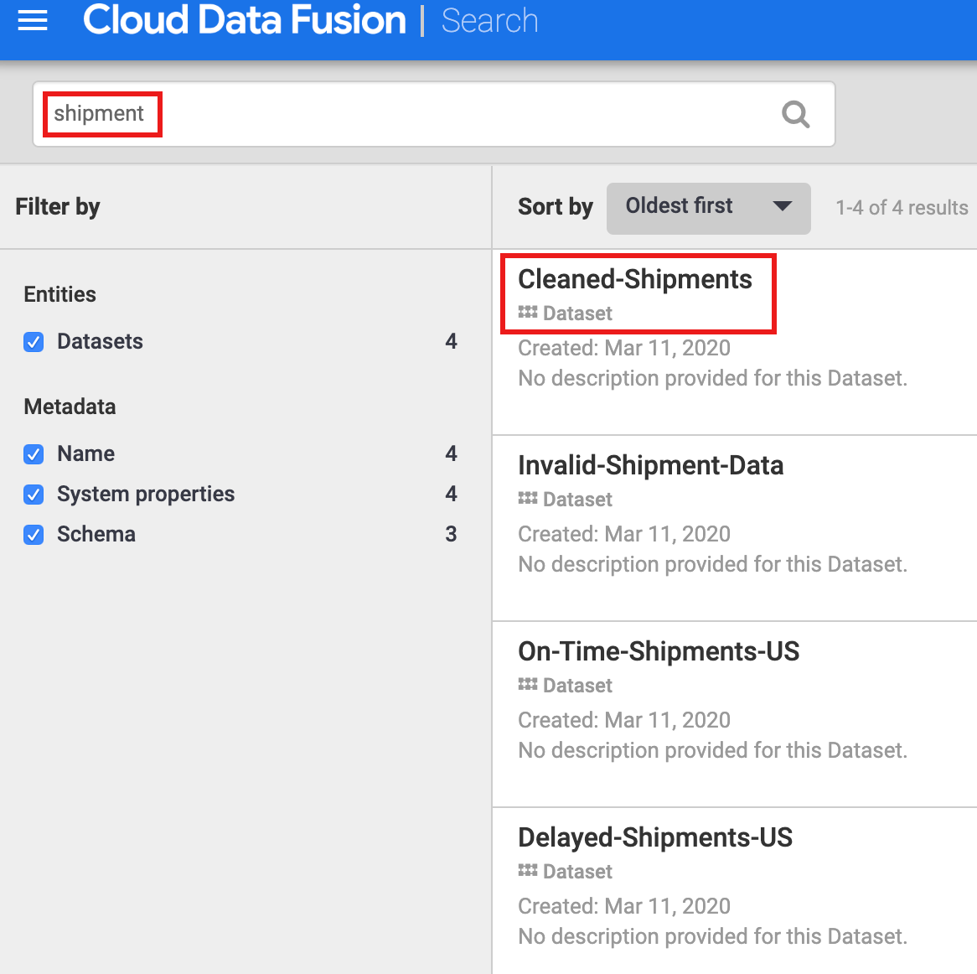
Task: Uncheck the Schema metadata filter
Action: [x=34, y=535]
